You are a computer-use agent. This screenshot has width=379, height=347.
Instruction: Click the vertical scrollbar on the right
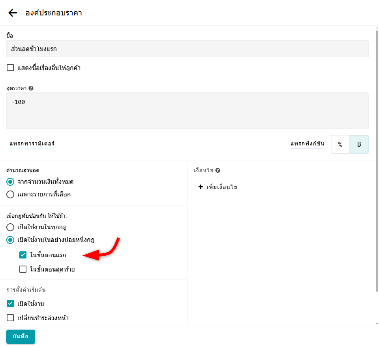click(377, 158)
